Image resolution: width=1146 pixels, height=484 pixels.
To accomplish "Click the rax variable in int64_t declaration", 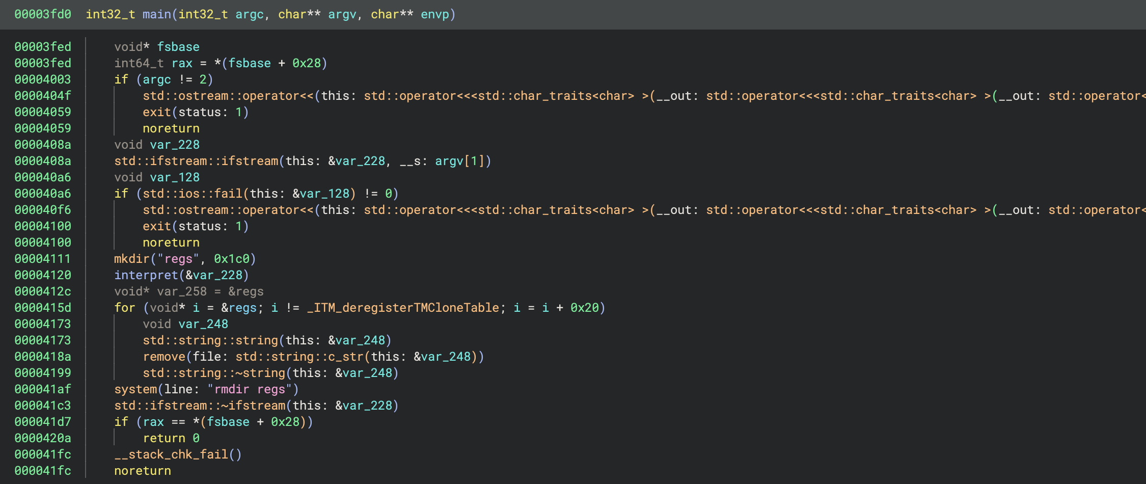I will (x=182, y=63).
